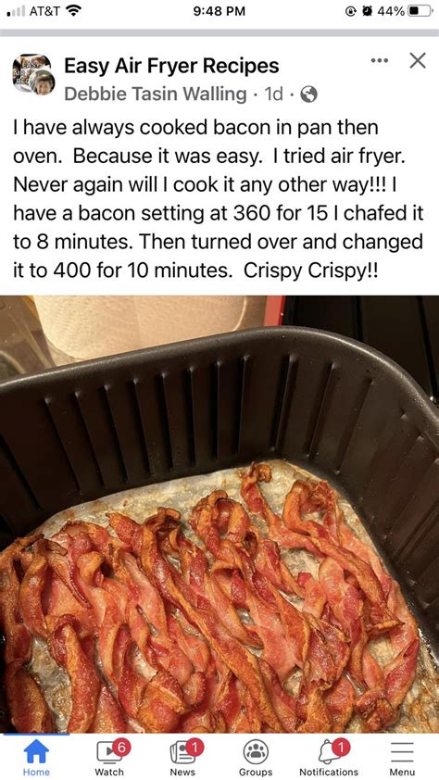Image resolution: width=439 pixels, height=780 pixels.
Task: Tap the Easy Air Fryer Recipes group avatar
Action: coord(32,75)
